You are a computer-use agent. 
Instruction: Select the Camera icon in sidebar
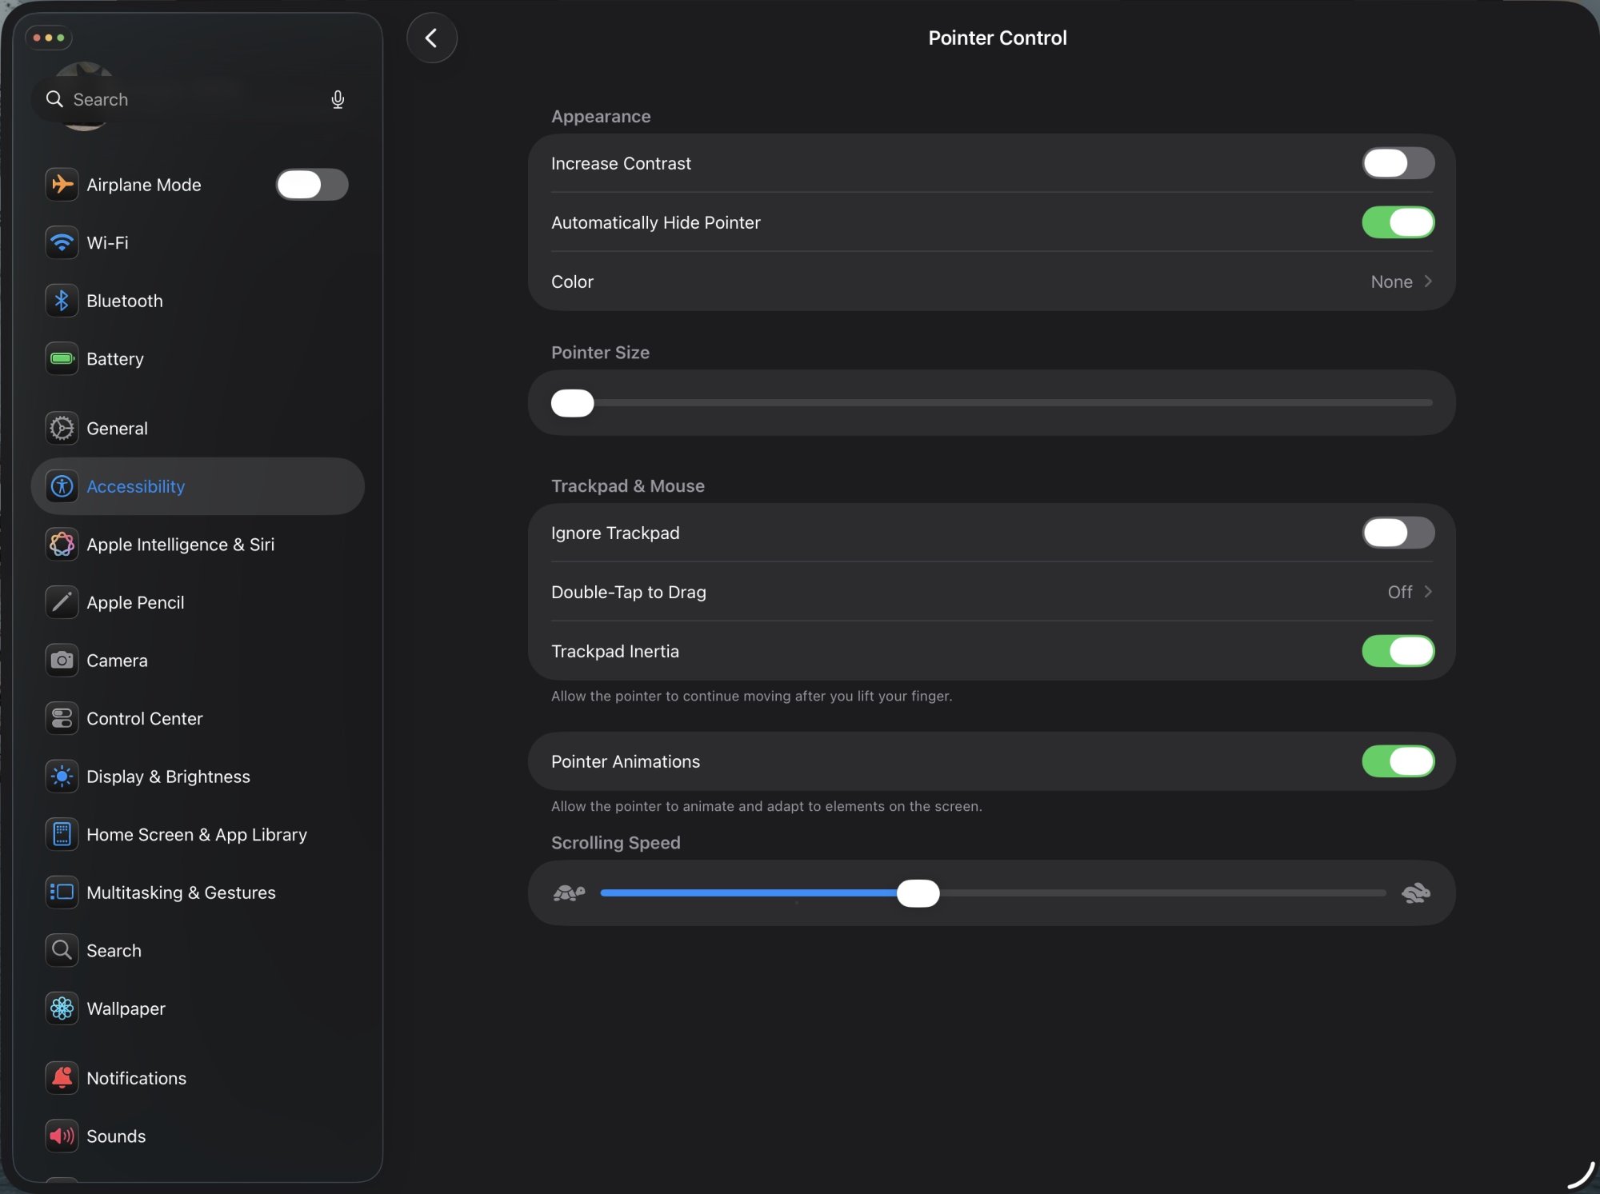tap(62, 661)
